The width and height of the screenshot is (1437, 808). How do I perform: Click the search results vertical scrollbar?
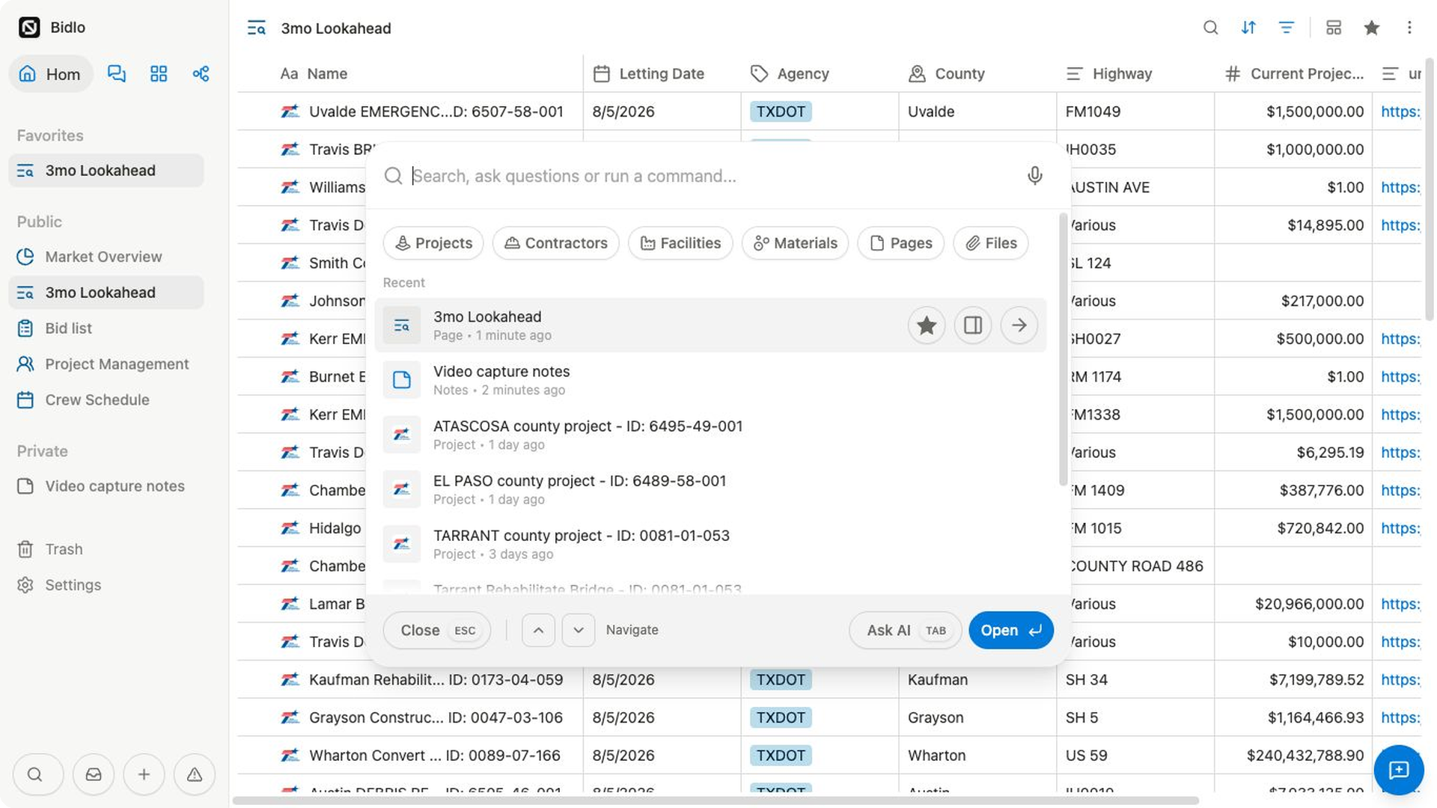[1063, 349]
